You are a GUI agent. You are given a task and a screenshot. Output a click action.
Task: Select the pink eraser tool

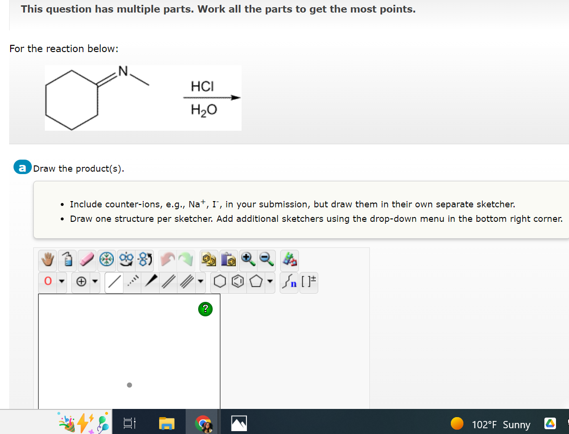pyautogui.click(x=87, y=260)
